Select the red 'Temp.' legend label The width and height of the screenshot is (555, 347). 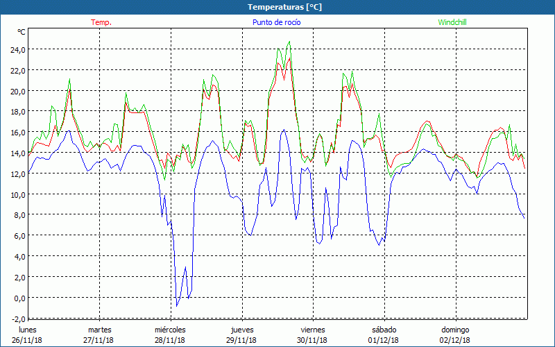pos(101,22)
